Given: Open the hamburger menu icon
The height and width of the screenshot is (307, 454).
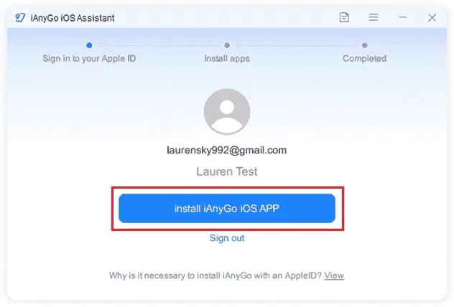Looking at the screenshot, I should click(x=374, y=17).
